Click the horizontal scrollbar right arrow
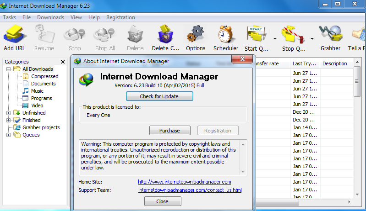Image resolution: width=366 pixels, height=211 pixels. click(349, 202)
